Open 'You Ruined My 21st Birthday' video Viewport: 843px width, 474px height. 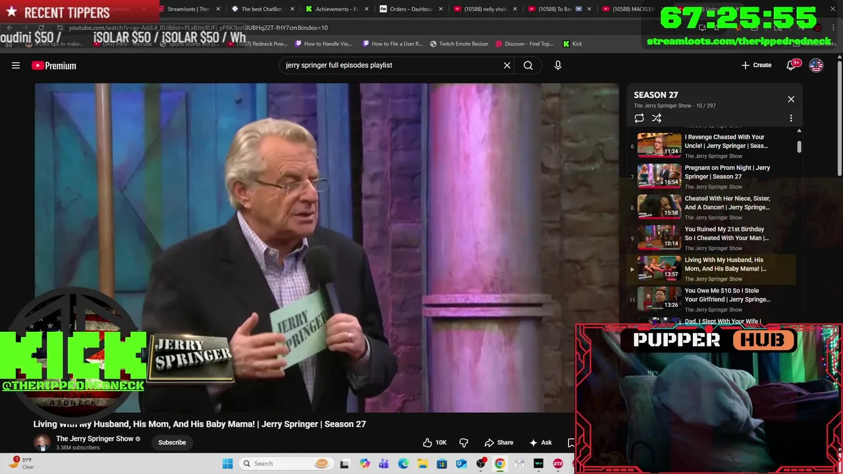[x=711, y=238]
